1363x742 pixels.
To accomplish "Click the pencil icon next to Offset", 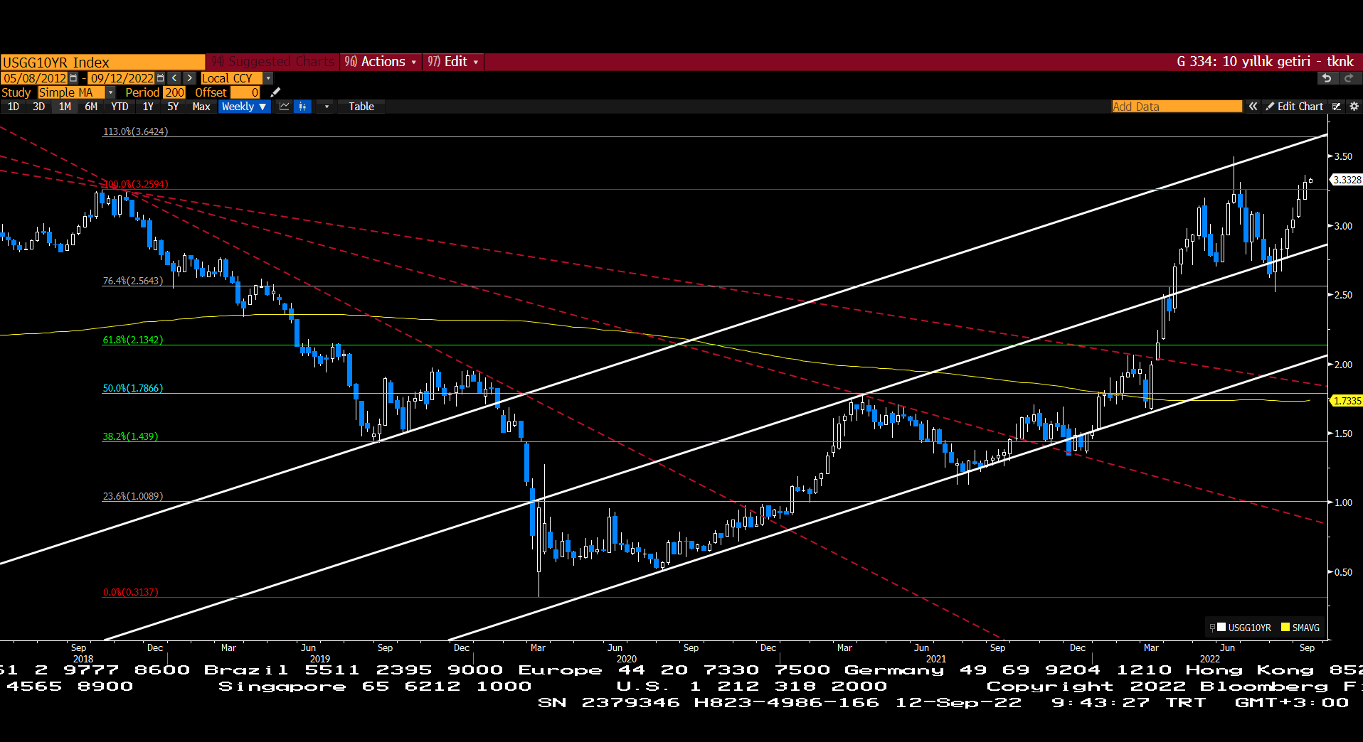I will 275,92.
